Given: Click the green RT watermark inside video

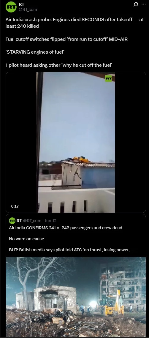Looking at the screenshot, I should (108, 78).
